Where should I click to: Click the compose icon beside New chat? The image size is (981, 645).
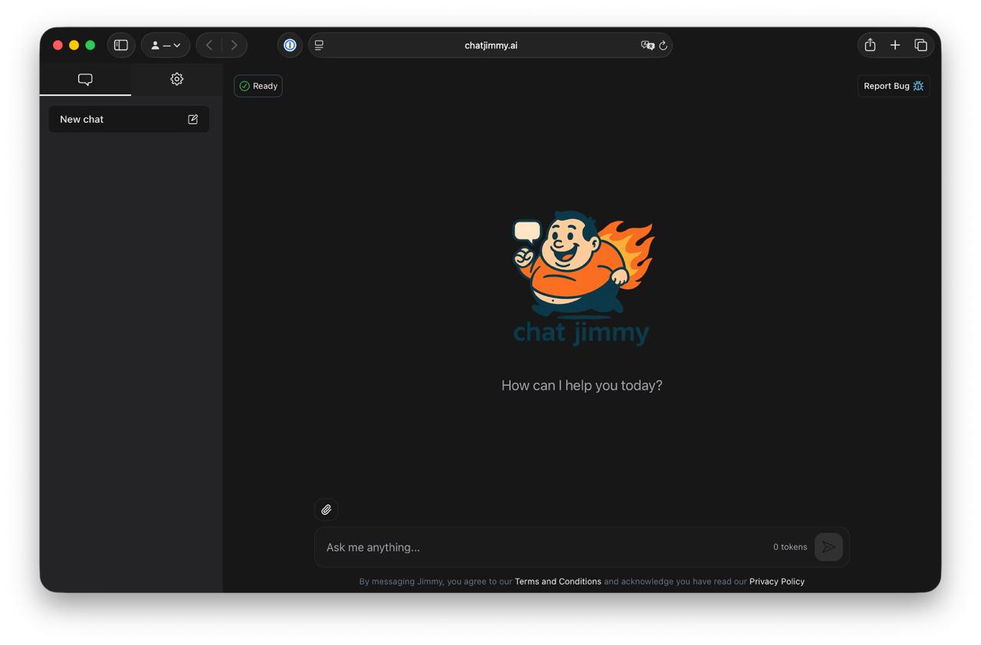click(x=193, y=120)
